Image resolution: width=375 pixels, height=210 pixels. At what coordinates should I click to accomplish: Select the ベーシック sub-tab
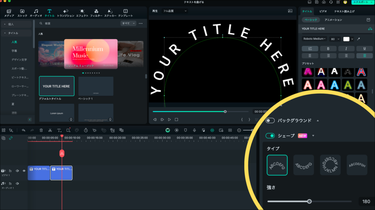[311, 20]
